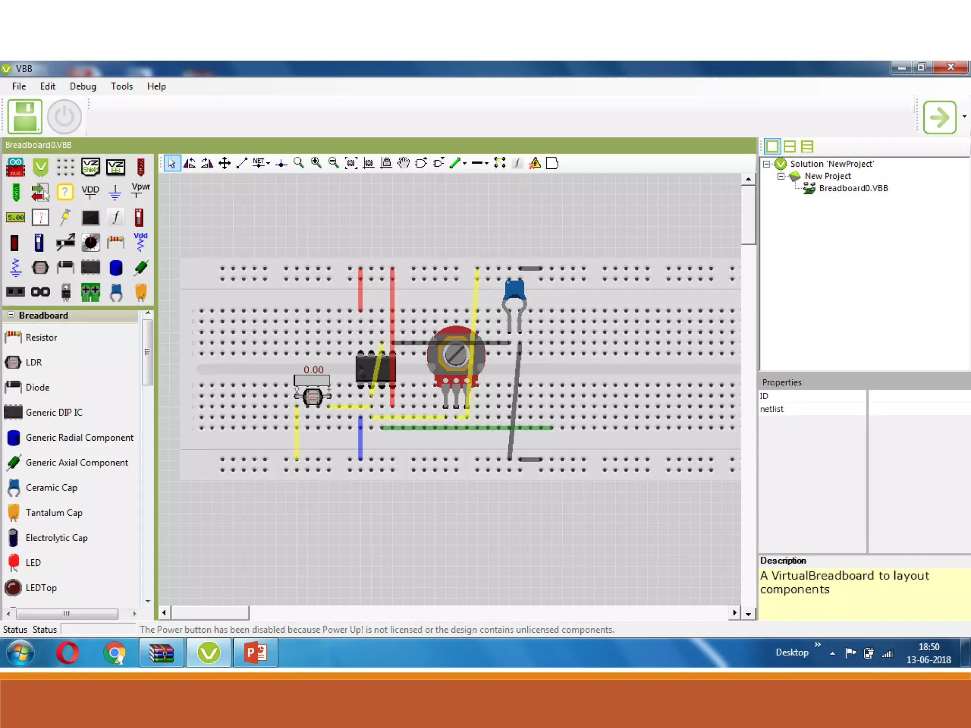
Task: Click the green Save disk icon
Action: (25, 117)
